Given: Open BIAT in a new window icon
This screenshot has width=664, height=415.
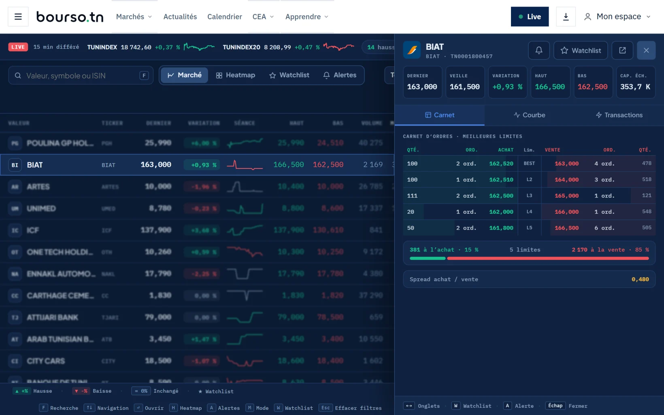Looking at the screenshot, I should click(x=622, y=50).
